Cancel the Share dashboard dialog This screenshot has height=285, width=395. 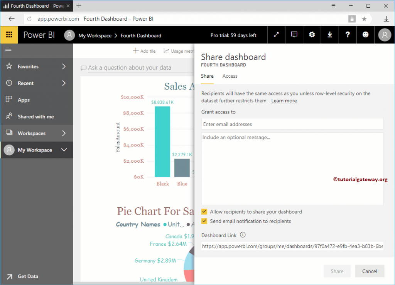click(x=369, y=271)
